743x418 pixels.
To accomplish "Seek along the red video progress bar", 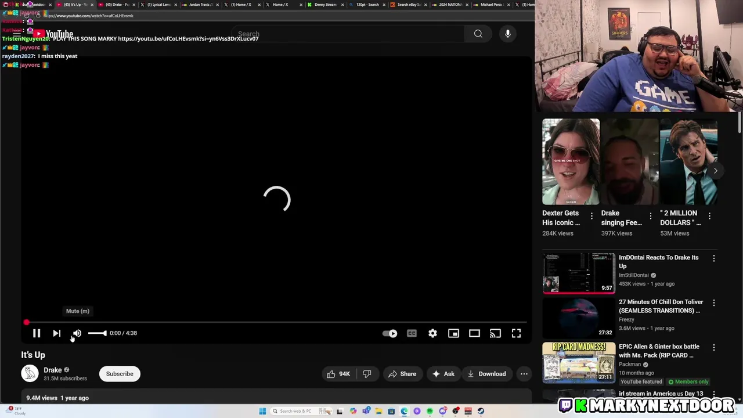I will (x=276, y=322).
